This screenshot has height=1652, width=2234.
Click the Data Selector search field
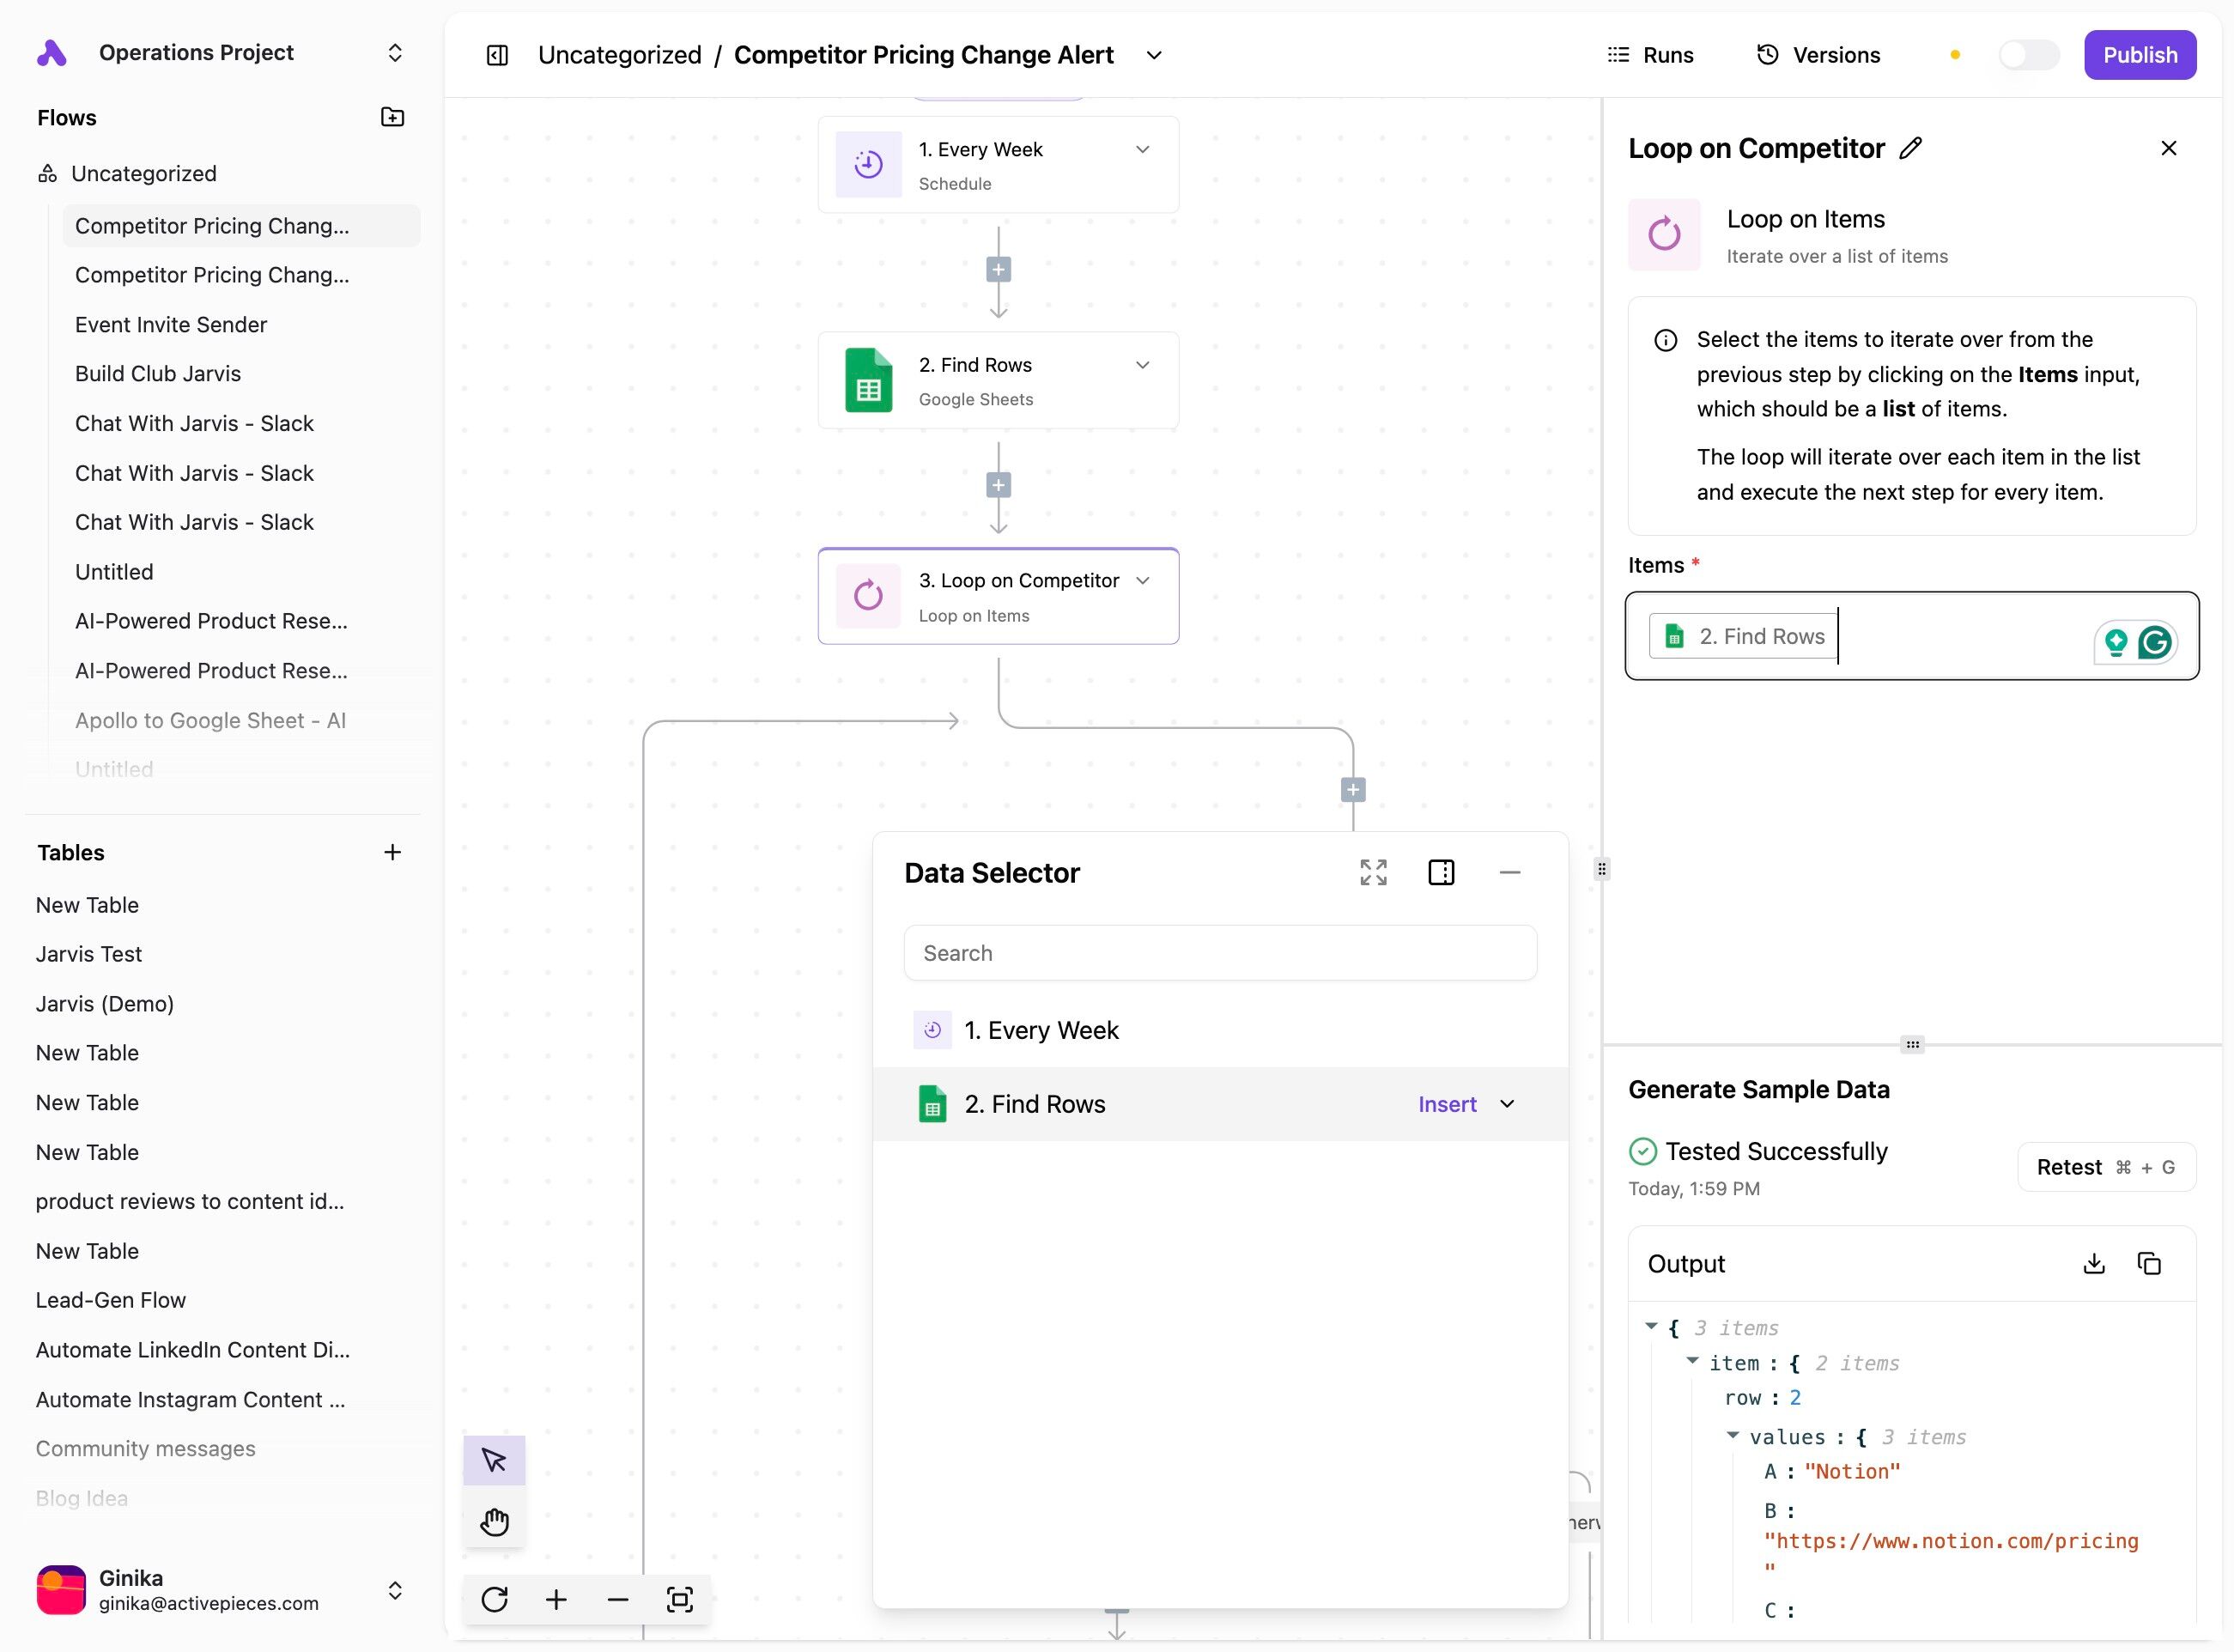coord(1219,953)
